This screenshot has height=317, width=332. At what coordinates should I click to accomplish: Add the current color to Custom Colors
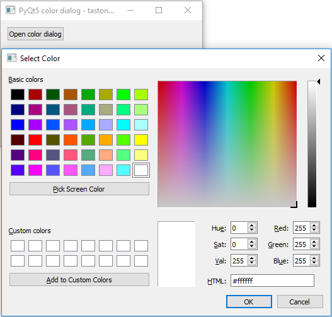point(79,280)
